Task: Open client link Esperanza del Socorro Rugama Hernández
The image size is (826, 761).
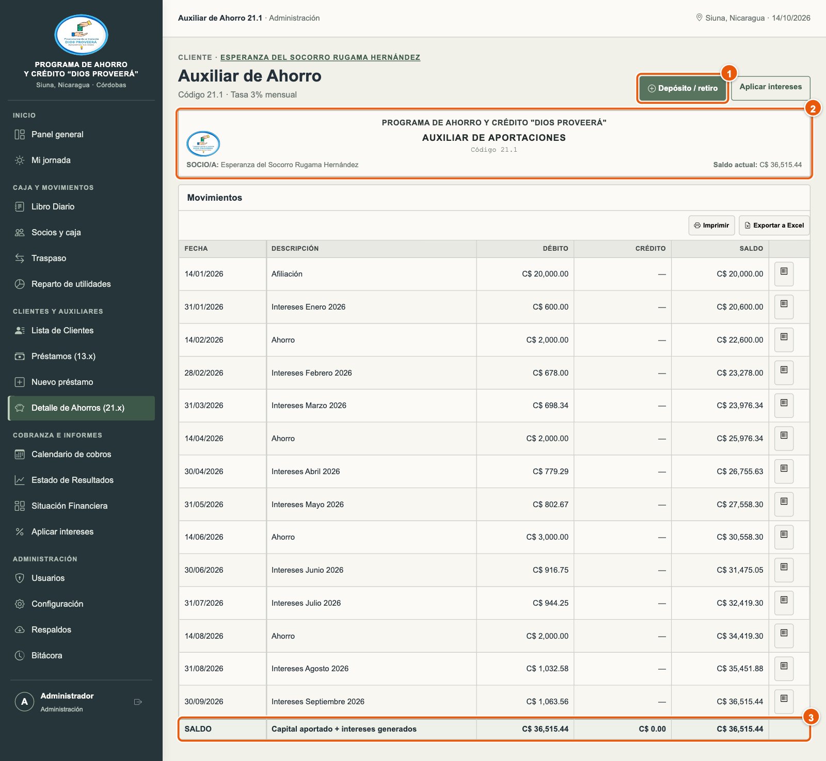Action: [320, 57]
